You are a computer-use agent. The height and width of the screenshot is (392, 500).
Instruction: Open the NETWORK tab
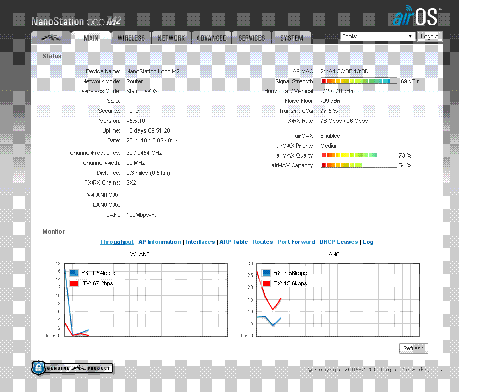coord(171,38)
